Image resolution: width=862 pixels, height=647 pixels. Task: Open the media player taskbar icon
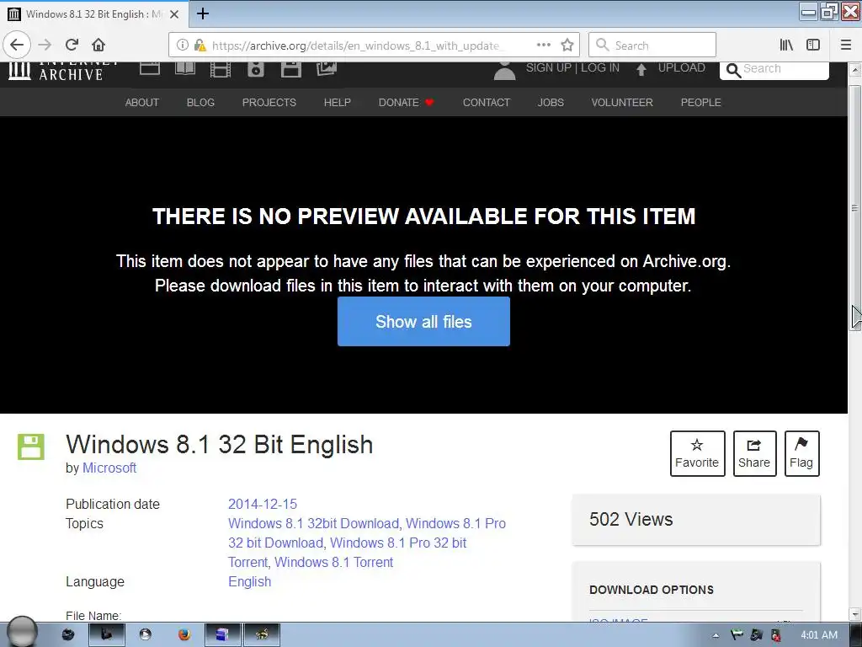point(145,635)
